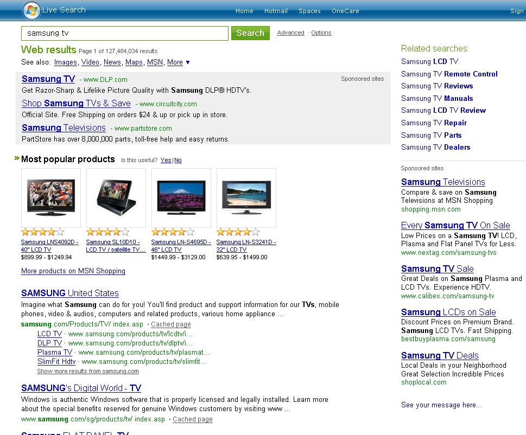This screenshot has height=435, width=526.
Task: Open Advanced search settings
Action: pos(290,33)
